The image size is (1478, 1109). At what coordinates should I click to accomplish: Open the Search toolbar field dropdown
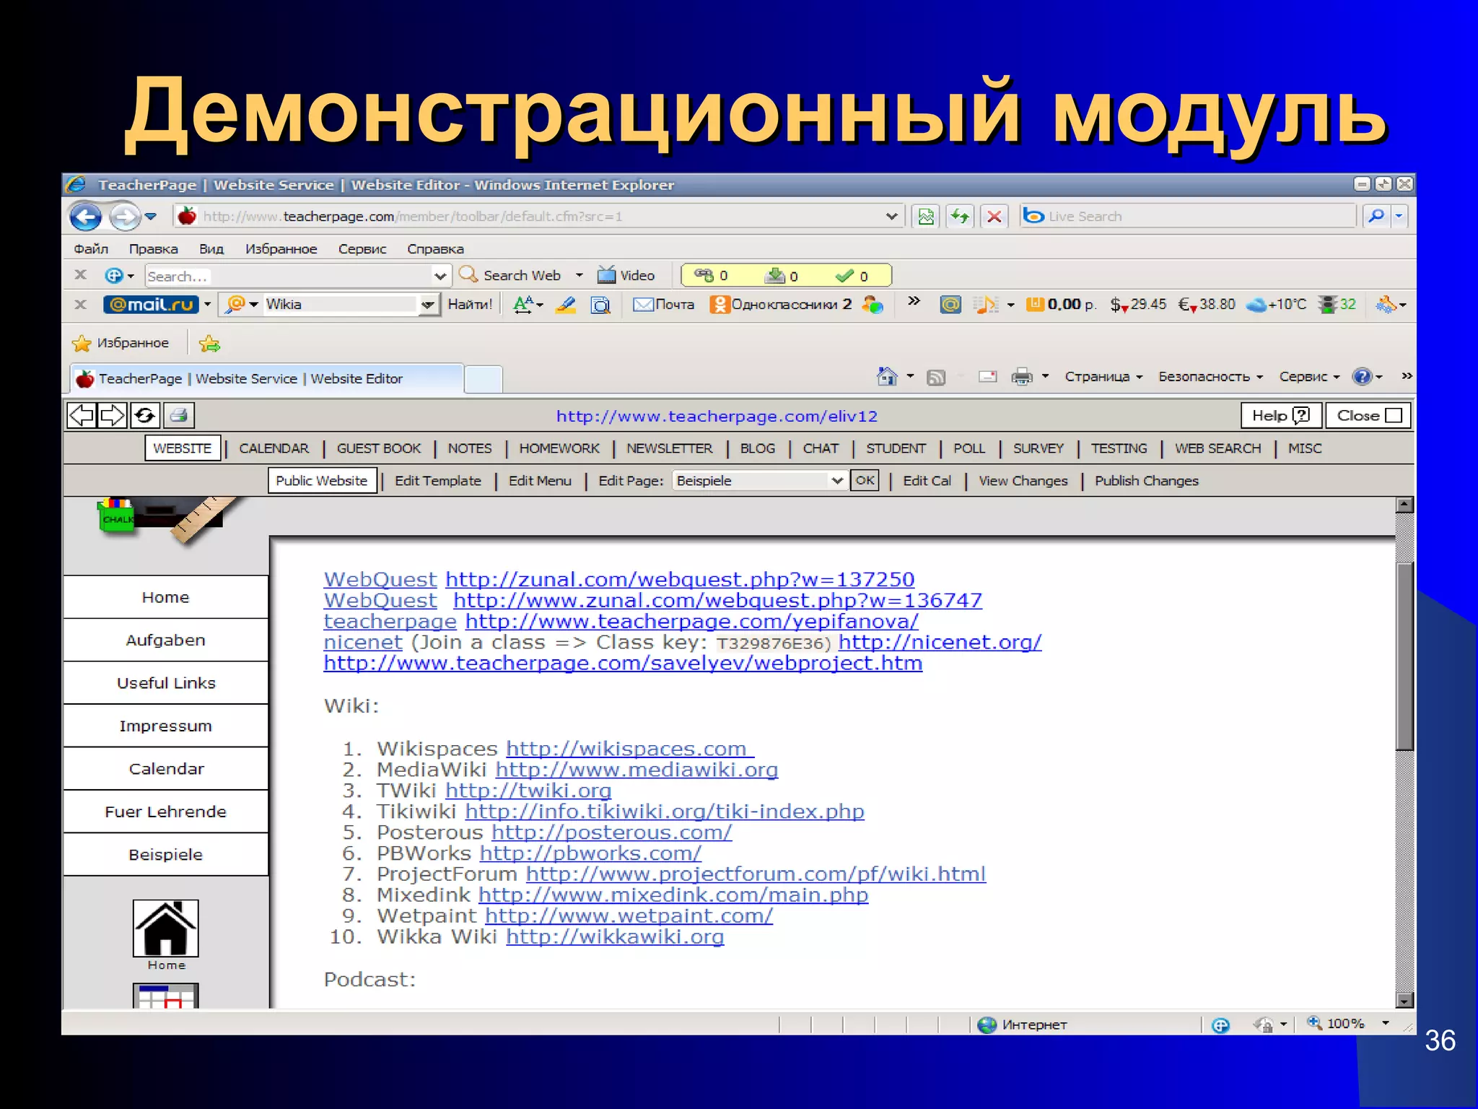pos(440,276)
